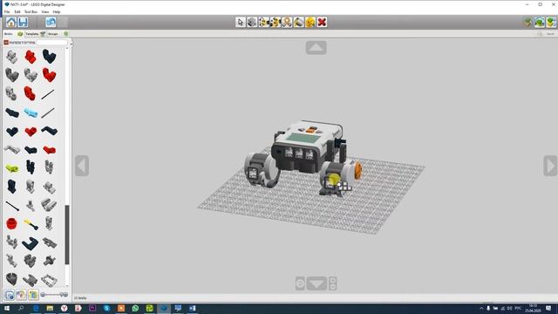Open the View menu
Viewport: 558px width, 314px height.
click(x=44, y=11)
